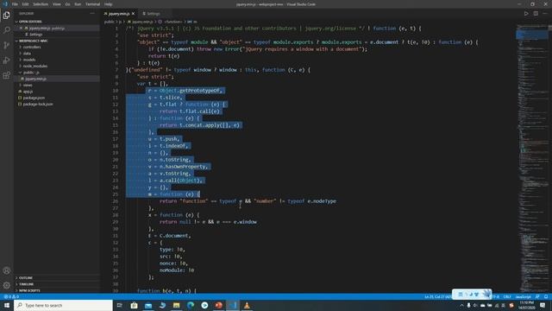Open Microsoft Store from taskbar
Viewport: 552px width, 311px height.
coord(135,305)
